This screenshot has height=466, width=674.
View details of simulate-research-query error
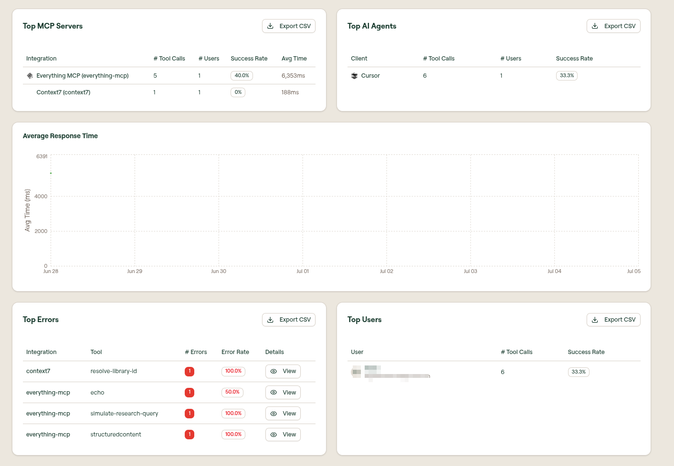click(283, 414)
